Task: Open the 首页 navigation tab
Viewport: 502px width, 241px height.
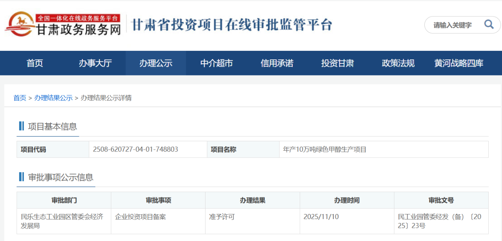Action: tap(35, 63)
